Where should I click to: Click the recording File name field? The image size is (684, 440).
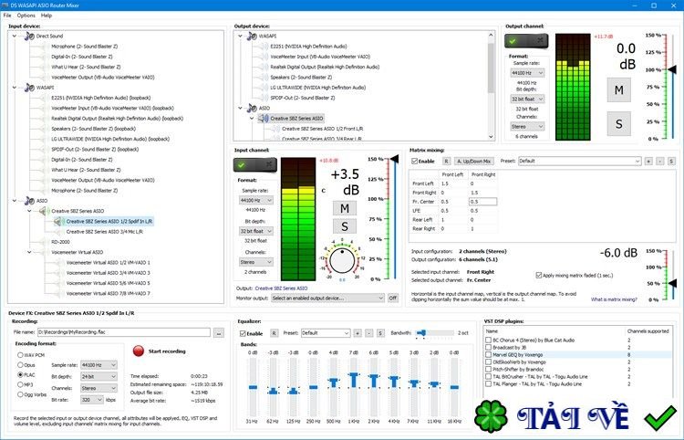pos(124,332)
